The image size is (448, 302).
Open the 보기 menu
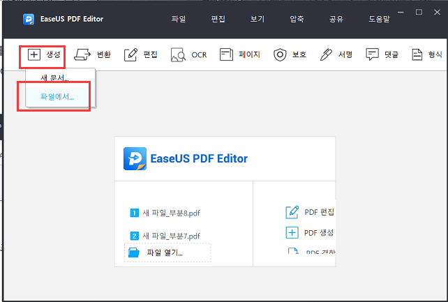pyautogui.click(x=257, y=19)
